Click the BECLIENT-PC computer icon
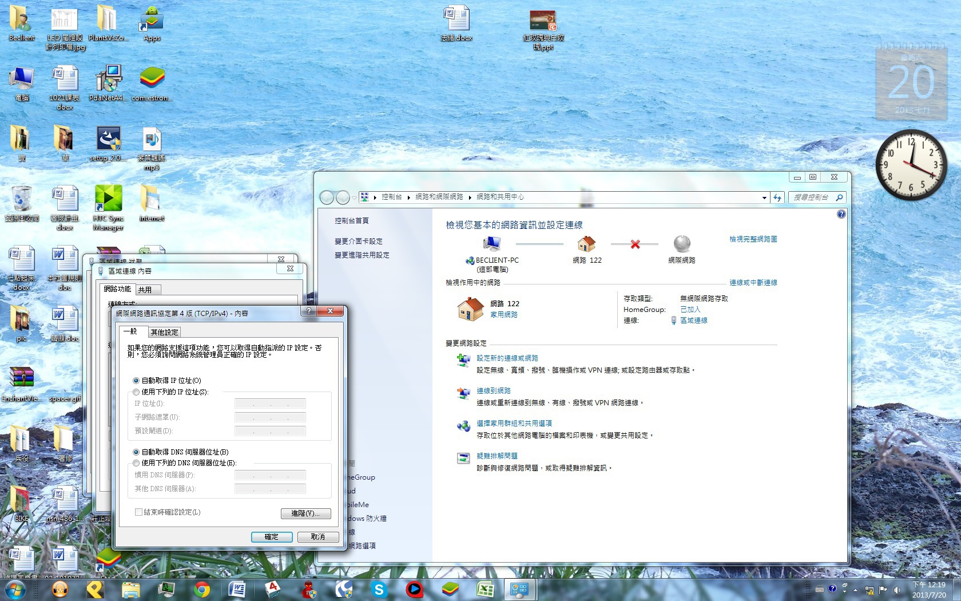 click(x=491, y=244)
